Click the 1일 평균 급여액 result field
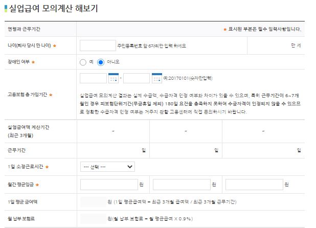The width and height of the screenshot is (316, 228). 93,202
